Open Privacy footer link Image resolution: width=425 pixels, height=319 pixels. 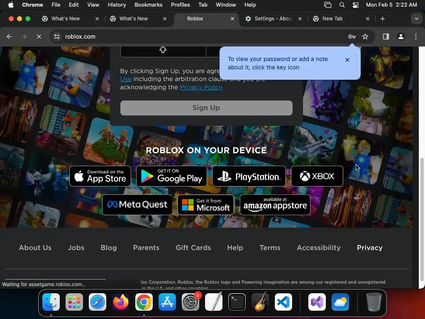click(369, 248)
